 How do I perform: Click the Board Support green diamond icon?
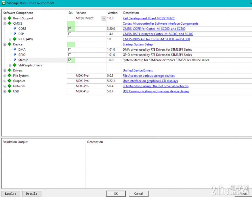[10, 18]
